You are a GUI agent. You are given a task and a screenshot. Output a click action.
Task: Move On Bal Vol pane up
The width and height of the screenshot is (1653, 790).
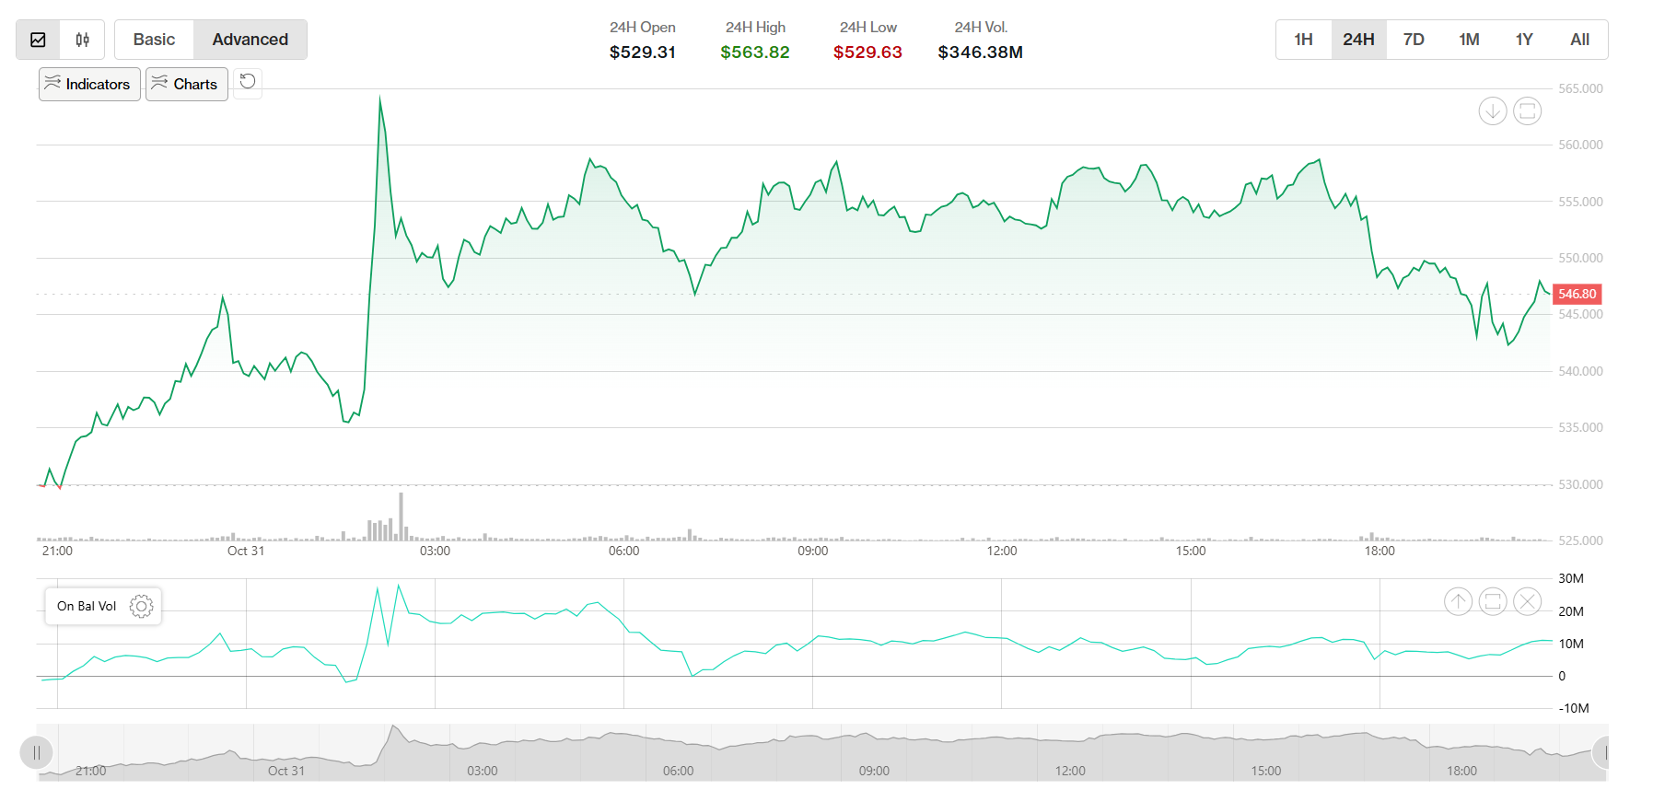pos(1458,601)
